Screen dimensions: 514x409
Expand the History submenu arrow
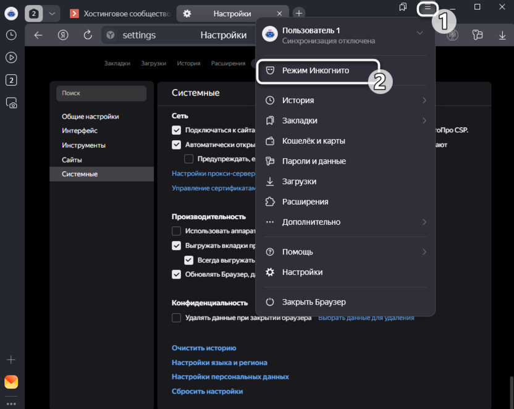(x=424, y=100)
